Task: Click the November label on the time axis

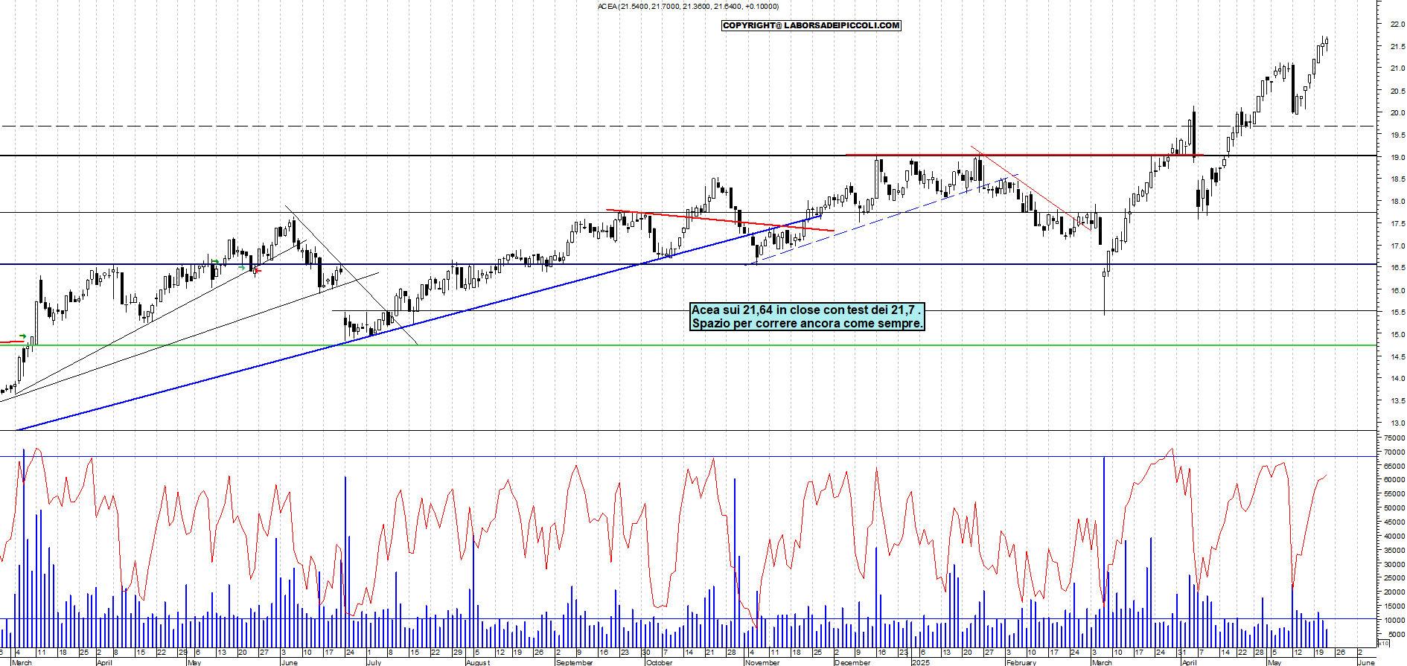Action: [x=762, y=662]
